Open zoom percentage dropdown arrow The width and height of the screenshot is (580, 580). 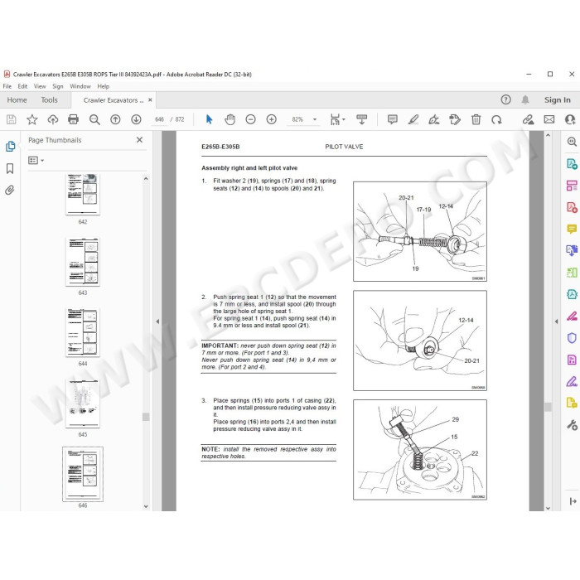(x=315, y=119)
